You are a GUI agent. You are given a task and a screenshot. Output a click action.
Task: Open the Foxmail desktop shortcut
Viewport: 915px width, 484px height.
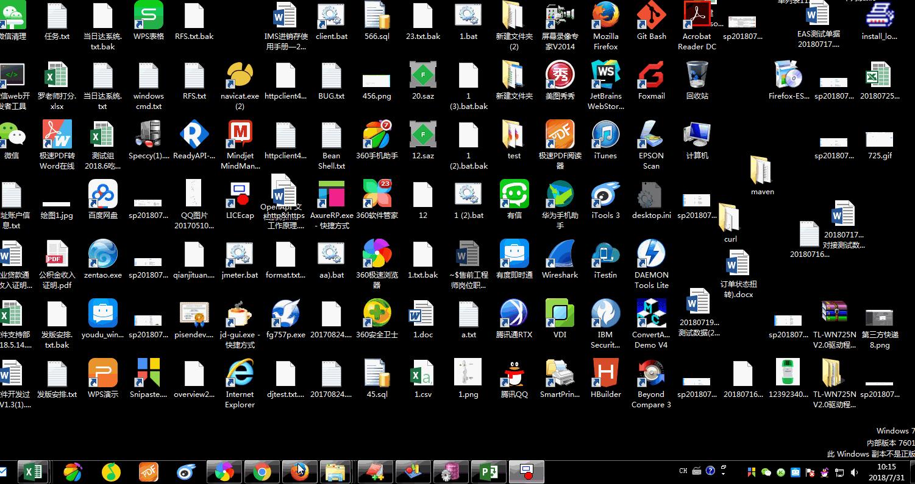click(651, 75)
